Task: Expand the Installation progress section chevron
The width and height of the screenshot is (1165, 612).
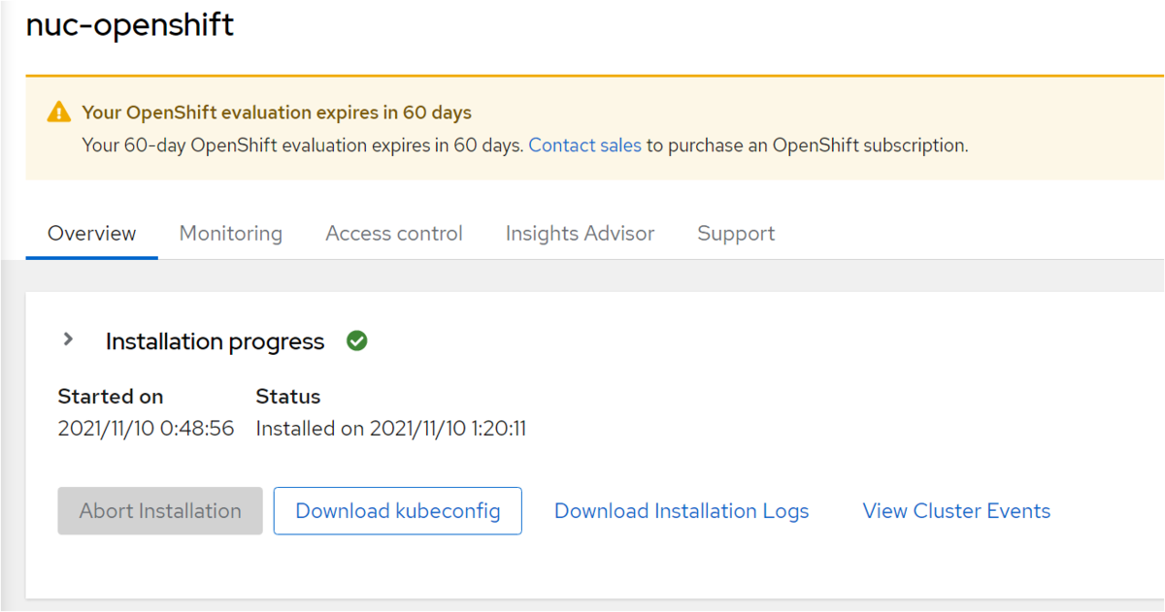Action: pos(68,339)
